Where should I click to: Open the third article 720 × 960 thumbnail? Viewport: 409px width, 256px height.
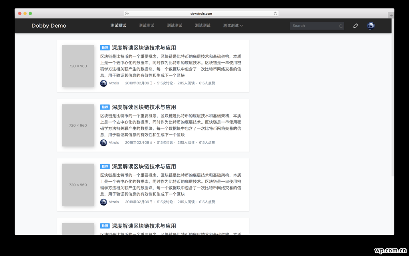[x=78, y=184]
